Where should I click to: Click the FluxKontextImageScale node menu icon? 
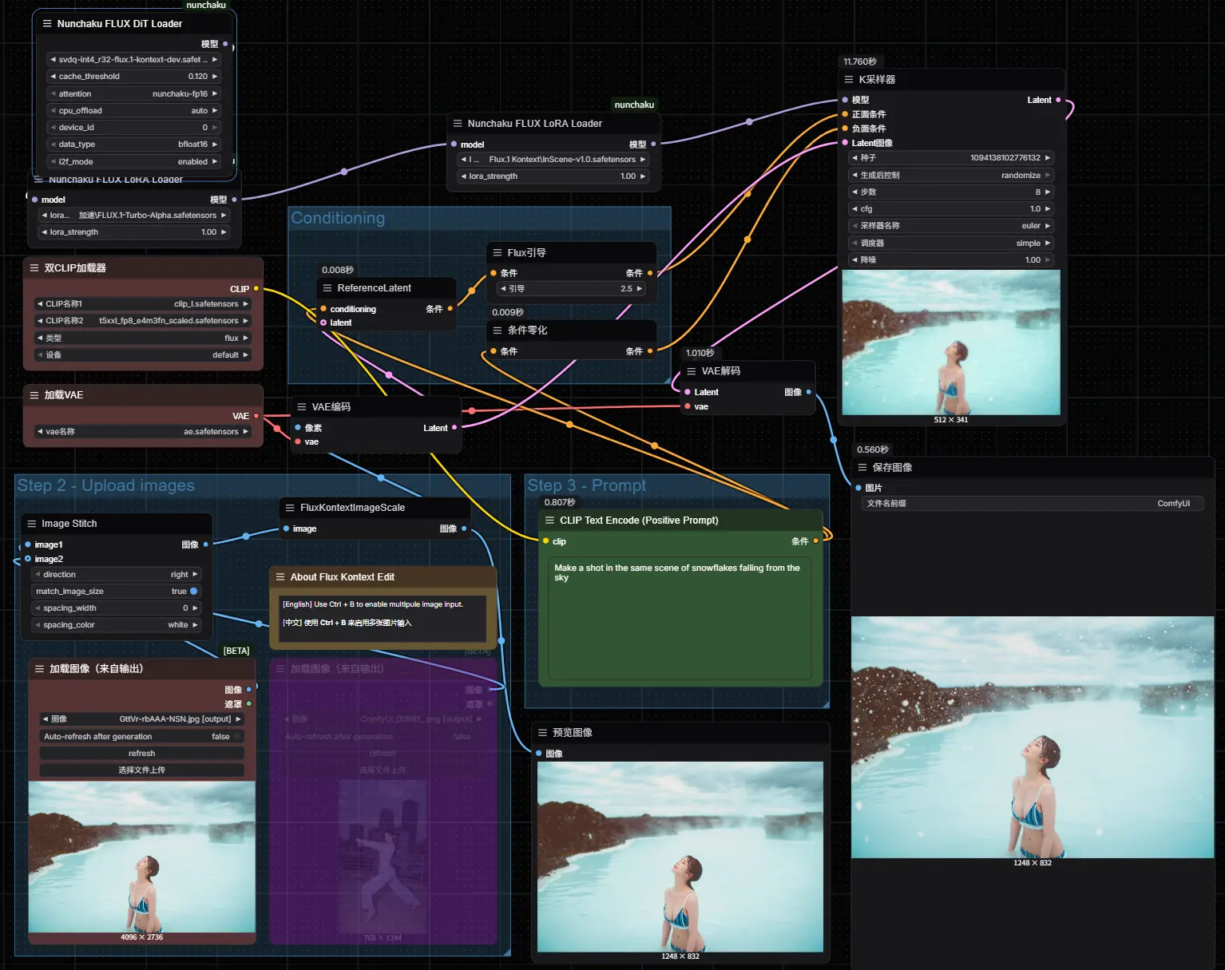tap(290, 508)
